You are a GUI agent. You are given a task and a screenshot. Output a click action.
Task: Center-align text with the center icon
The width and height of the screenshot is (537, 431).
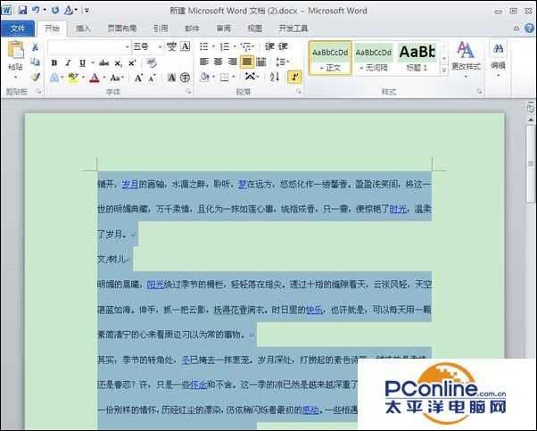(219, 62)
